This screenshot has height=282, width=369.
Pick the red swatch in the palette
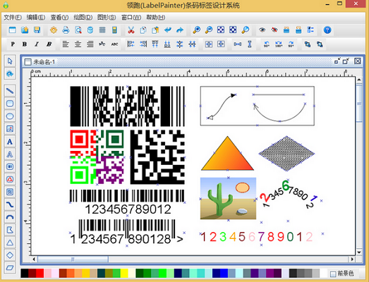(x=40, y=274)
